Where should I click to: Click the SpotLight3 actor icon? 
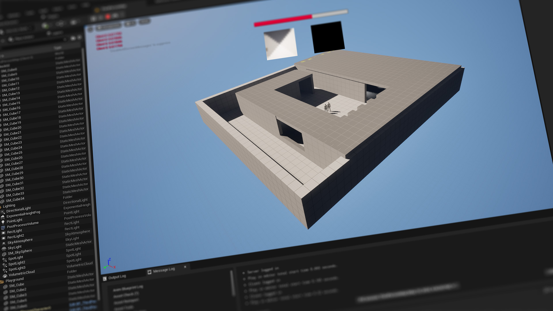tap(5, 270)
